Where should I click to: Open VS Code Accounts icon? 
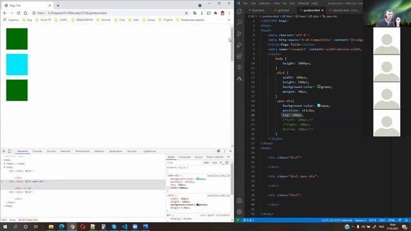pyautogui.click(x=239, y=201)
